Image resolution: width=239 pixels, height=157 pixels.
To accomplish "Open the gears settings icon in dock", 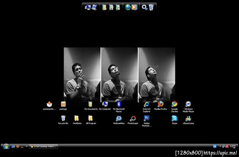I will point(144,7).
